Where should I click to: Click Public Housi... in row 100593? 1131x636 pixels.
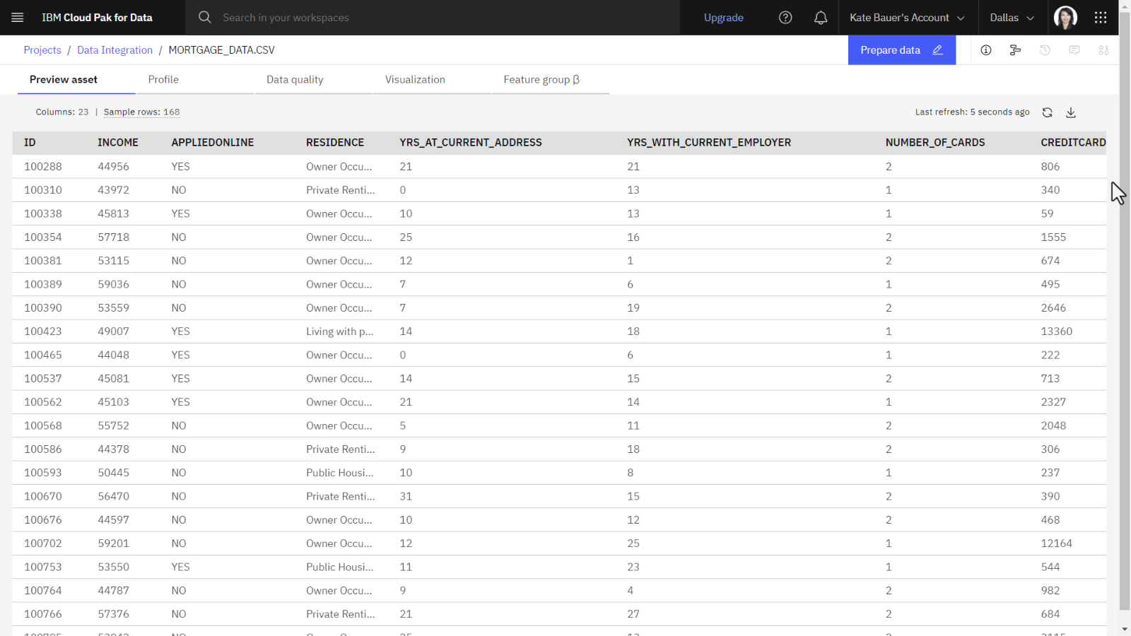pyautogui.click(x=340, y=473)
